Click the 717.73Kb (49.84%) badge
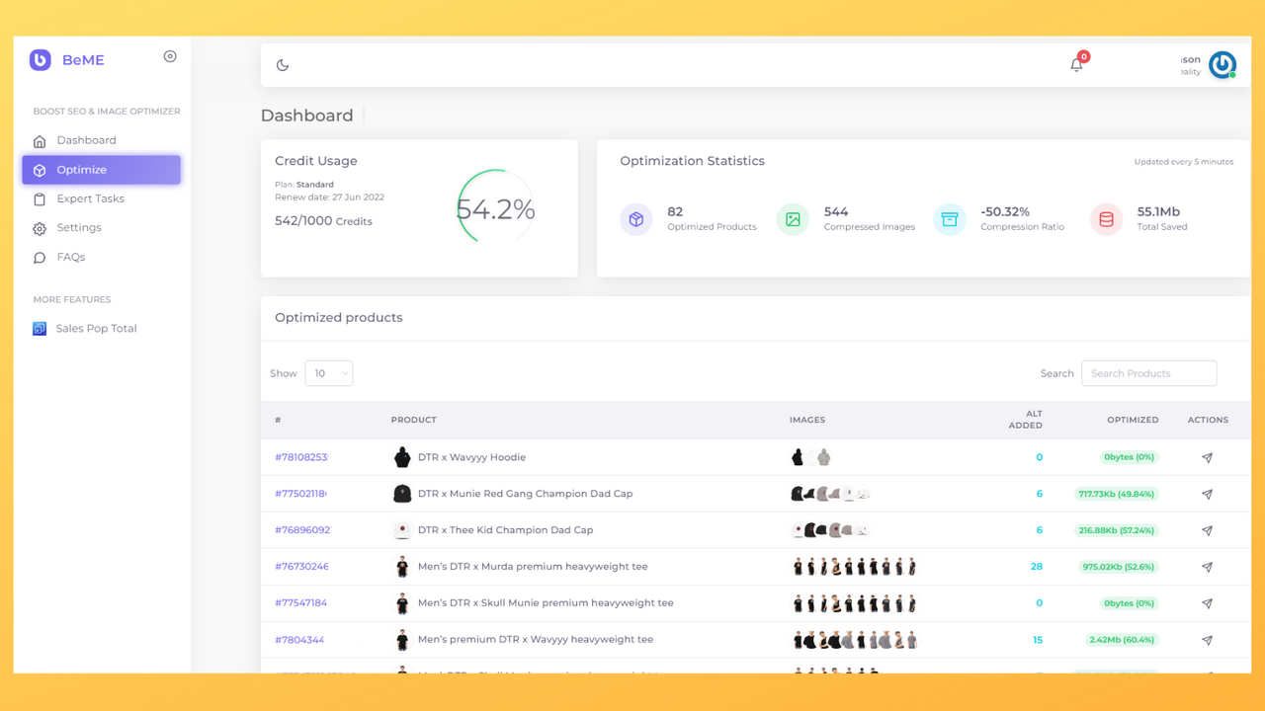 pos(1116,494)
